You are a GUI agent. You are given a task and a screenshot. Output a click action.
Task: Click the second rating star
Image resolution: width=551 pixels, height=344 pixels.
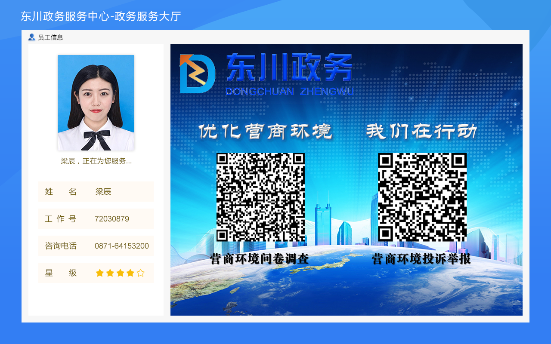pyautogui.click(x=110, y=273)
